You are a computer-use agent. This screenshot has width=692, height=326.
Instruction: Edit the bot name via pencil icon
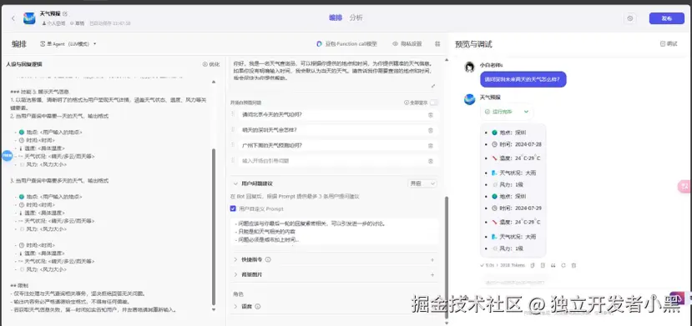point(65,14)
